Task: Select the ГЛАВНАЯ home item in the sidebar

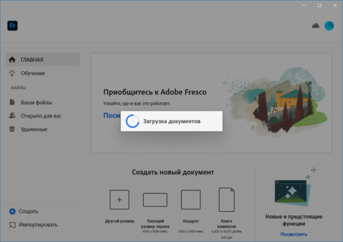Action: click(x=42, y=59)
